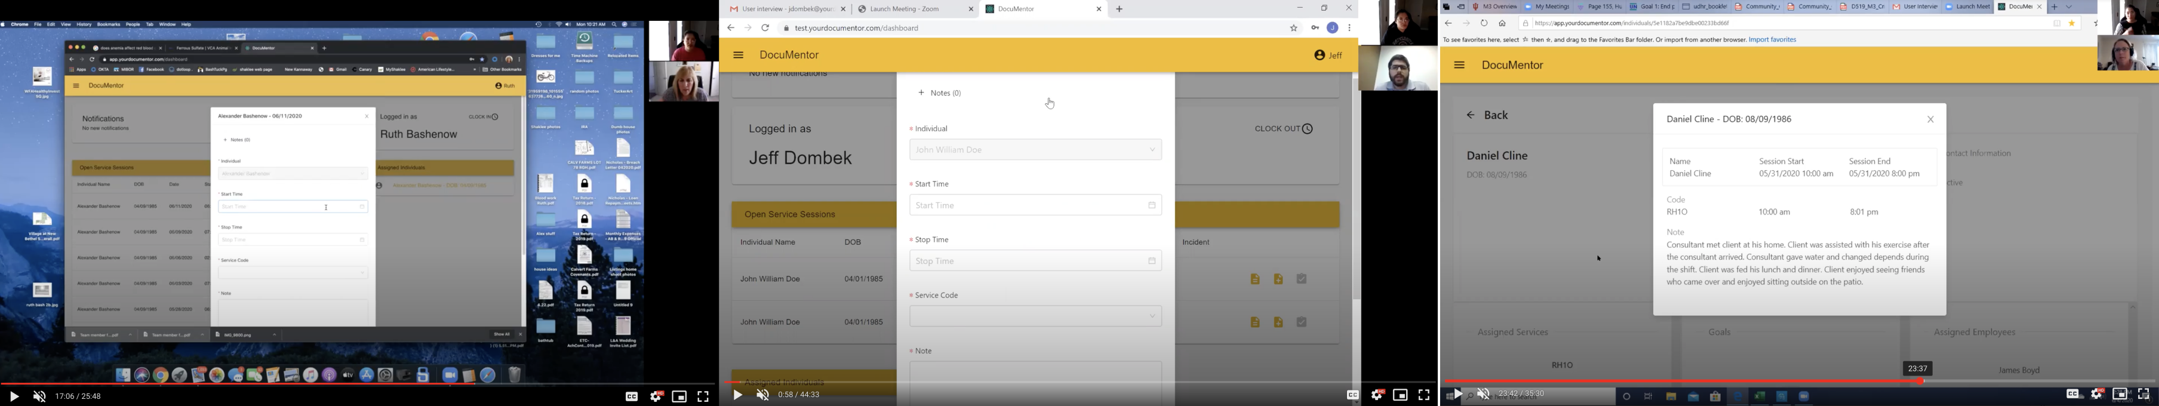Open Finder in the left macOS dock
This screenshot has width=2159, height=406.
[123, 375]
